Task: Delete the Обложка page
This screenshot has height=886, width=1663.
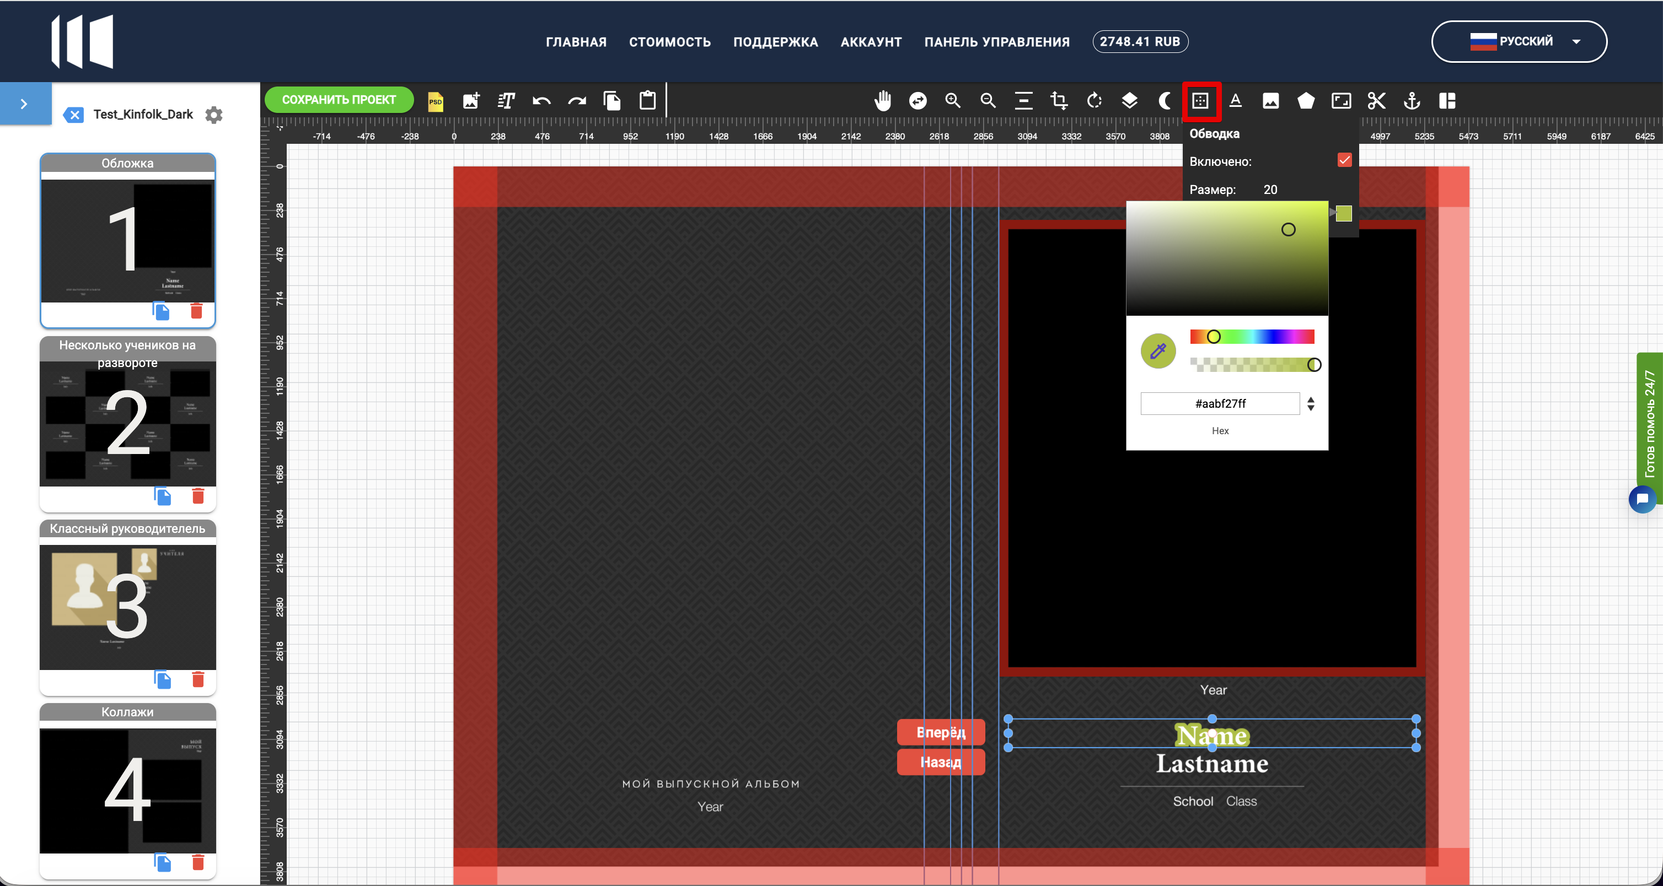Action: point(197,311)
